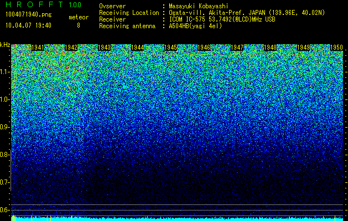Click the Ovserver field label

pos(112,6)
